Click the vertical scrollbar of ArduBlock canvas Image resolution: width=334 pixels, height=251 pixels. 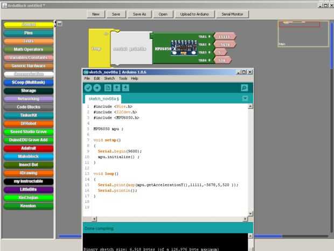pos(332,46)
